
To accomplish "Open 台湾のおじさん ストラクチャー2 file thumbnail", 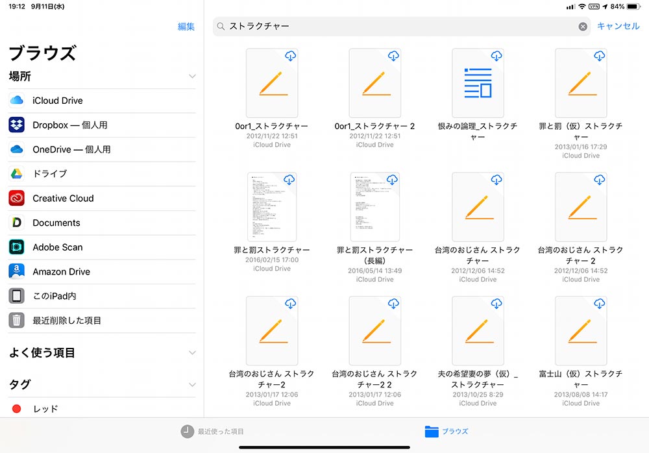I will tap(272, 330).
